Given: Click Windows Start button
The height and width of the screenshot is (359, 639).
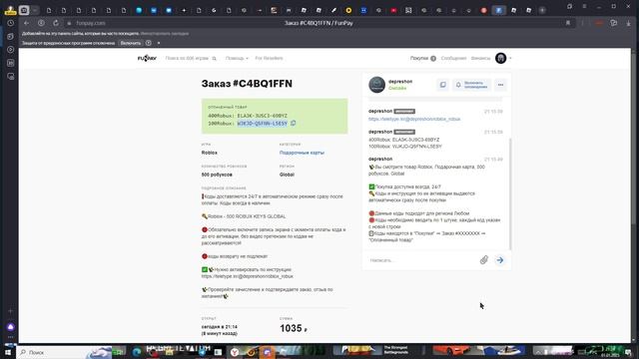Looking at the screenshot, I should [8, 352].
